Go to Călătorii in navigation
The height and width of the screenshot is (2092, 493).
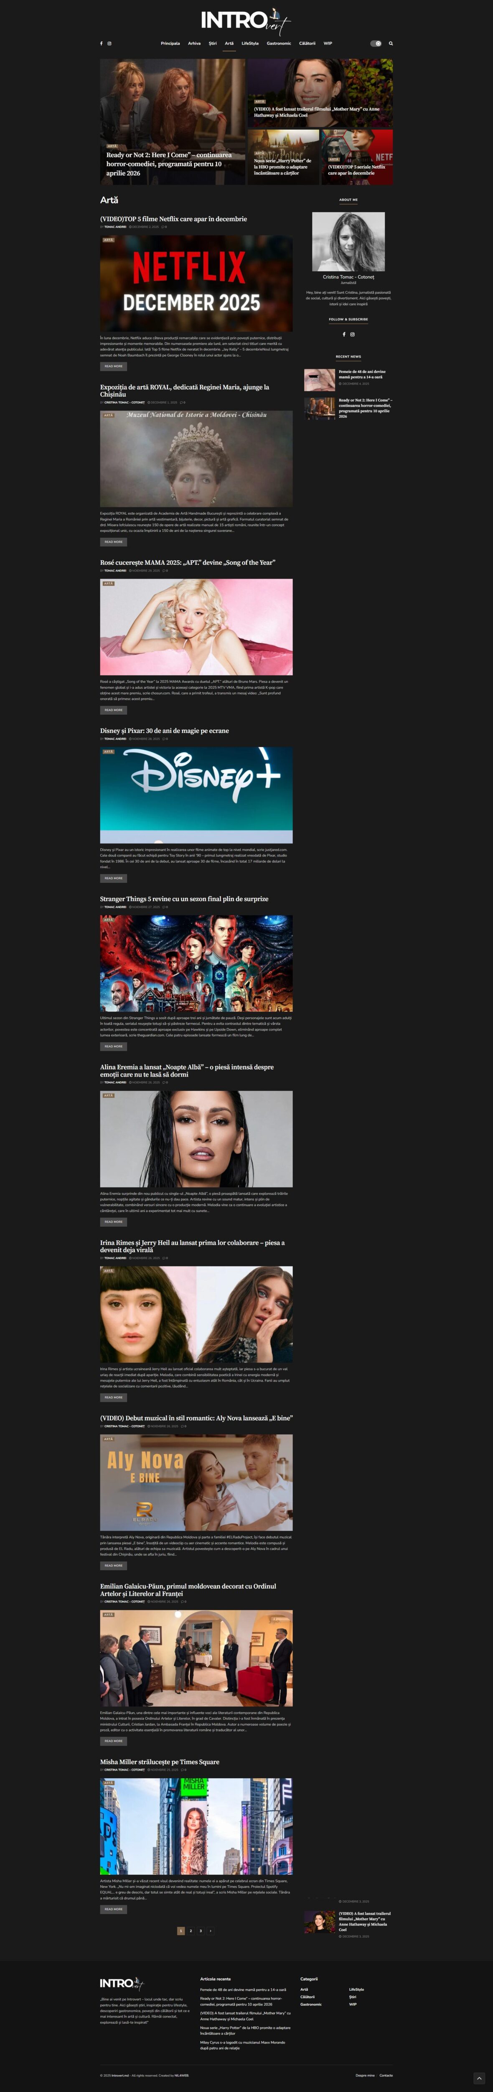(x=307, y=44)
